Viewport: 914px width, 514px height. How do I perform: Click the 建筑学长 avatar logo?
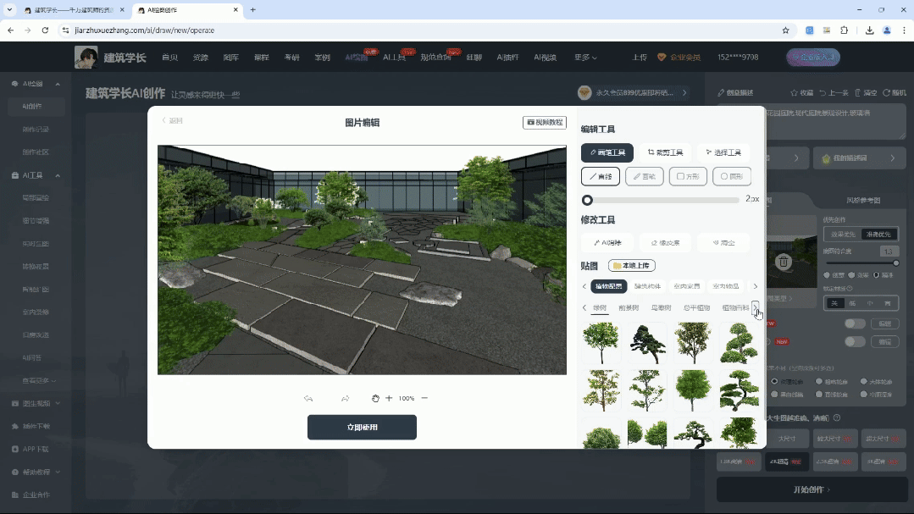pos(86,57)
